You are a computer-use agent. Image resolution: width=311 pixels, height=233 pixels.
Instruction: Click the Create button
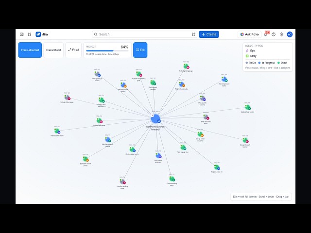click(x=209, y=34)
